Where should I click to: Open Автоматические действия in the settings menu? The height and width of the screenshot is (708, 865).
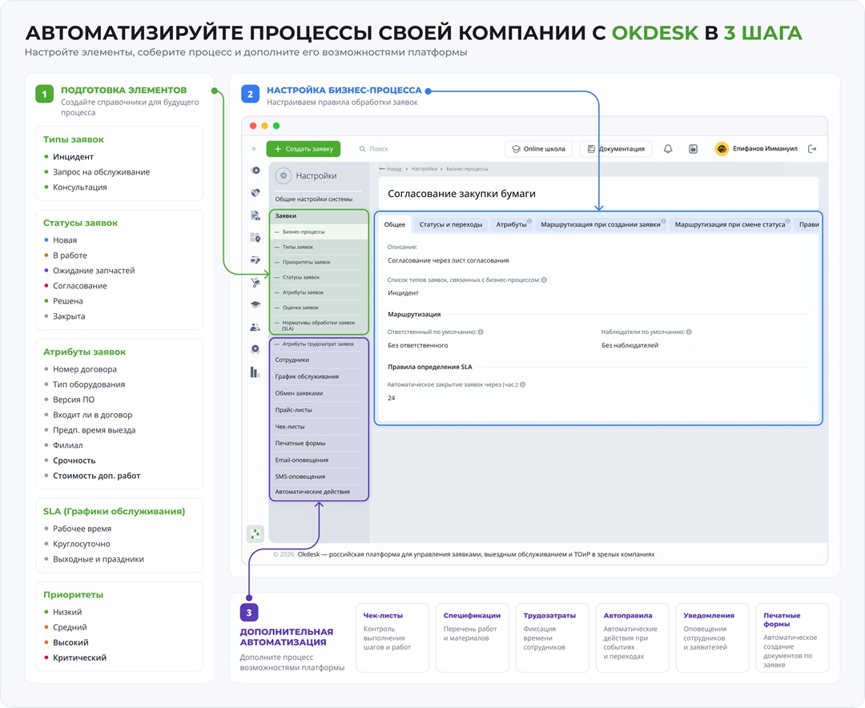(x=319, y=492)
